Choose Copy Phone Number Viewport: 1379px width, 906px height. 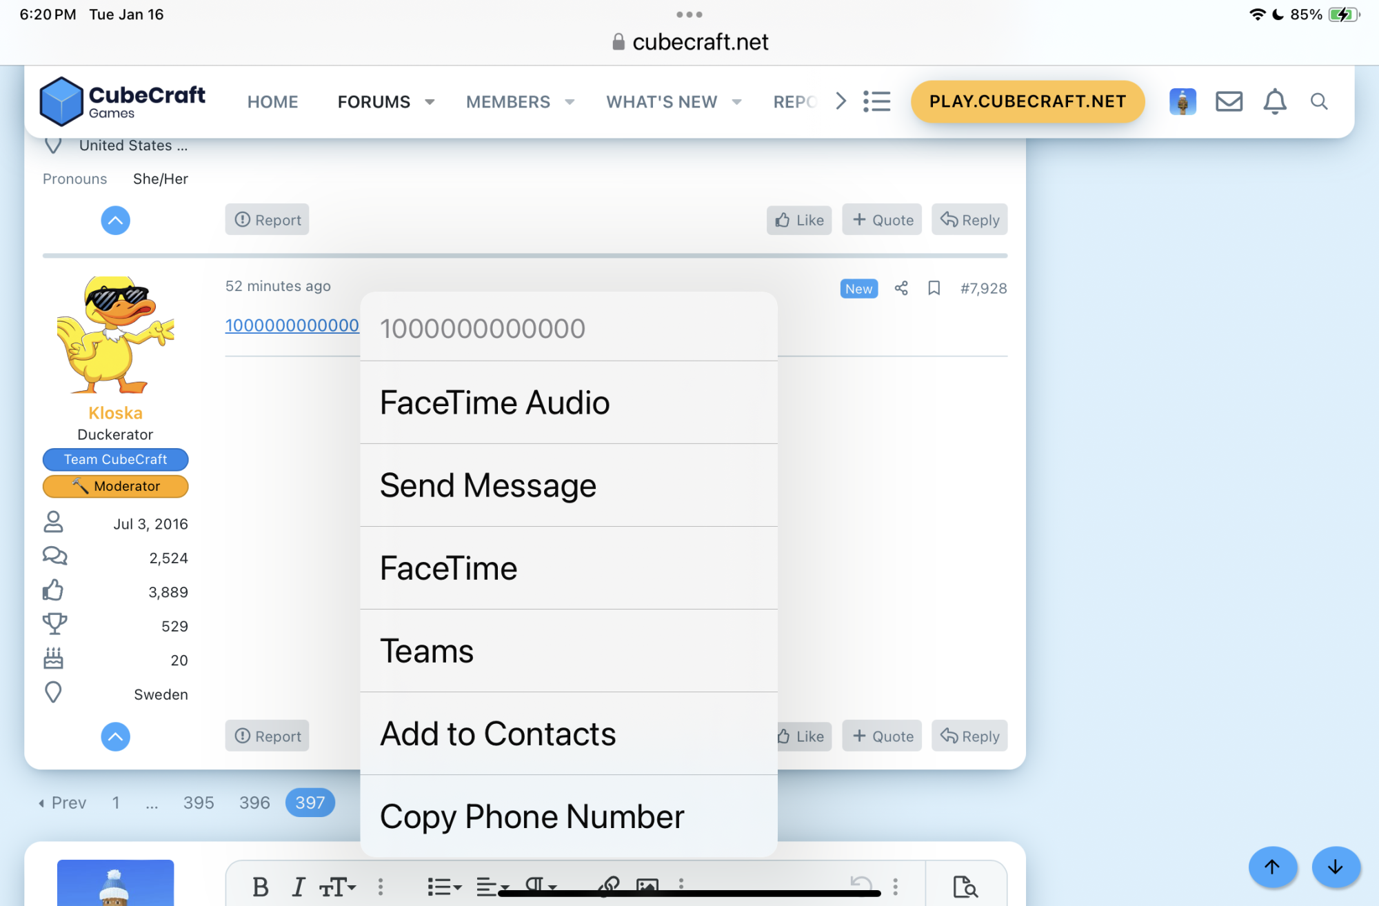click(x=569, y=816)
